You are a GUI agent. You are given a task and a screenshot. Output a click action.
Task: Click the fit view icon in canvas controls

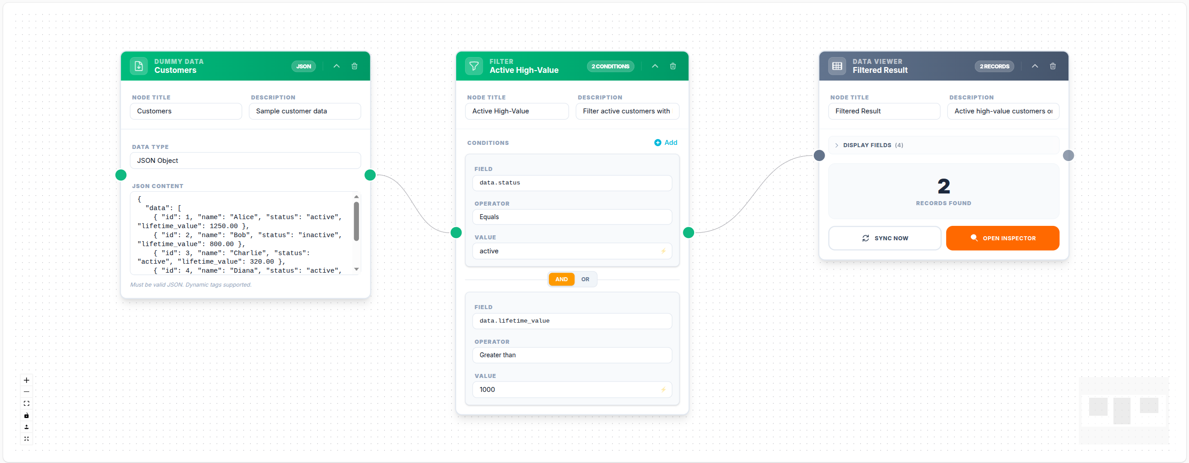click(x=26, y=403)
